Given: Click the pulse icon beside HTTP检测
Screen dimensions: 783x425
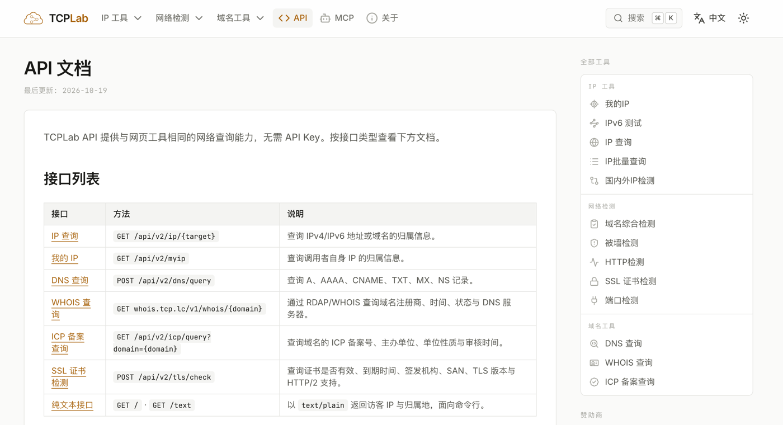Looking at the screenshot, I should coord(594,262).
